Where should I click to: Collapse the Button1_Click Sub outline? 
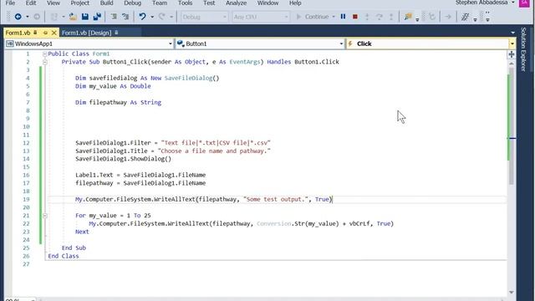pyautogui.click(x=44, y=62)
